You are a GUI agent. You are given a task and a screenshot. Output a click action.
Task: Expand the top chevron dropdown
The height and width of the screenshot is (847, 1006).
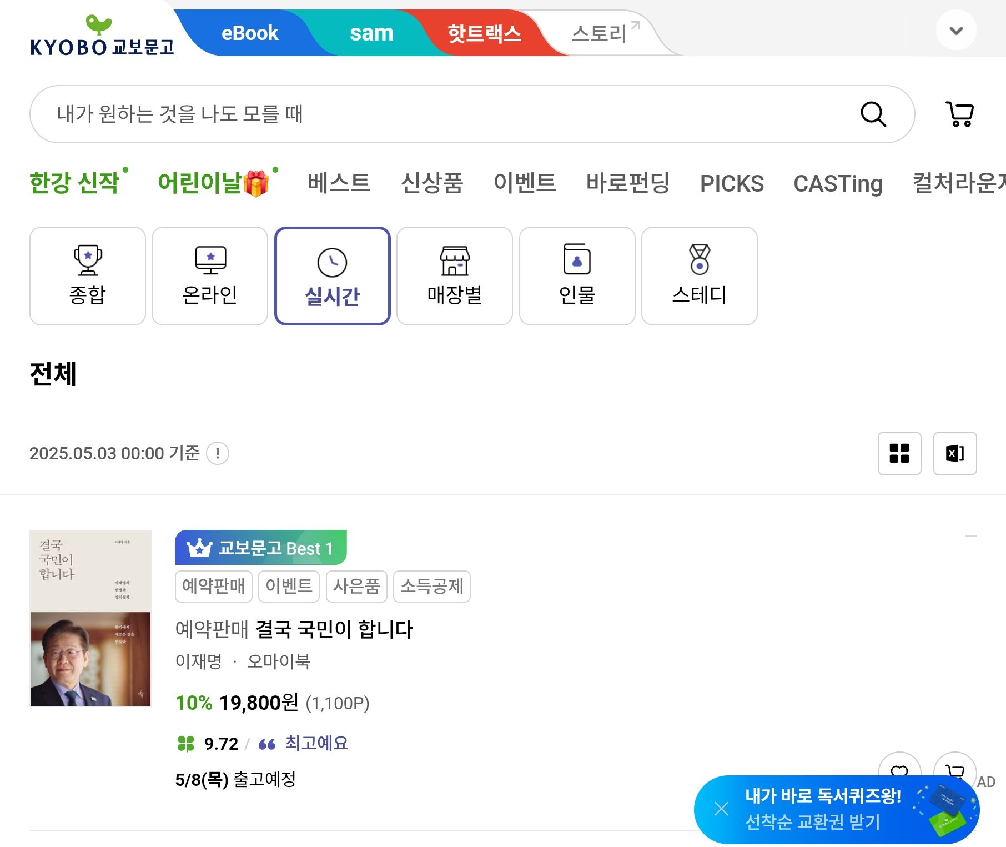coord(956,31)
